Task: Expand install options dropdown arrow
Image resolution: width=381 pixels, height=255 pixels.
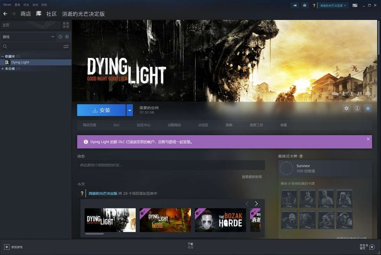Action: click(129, 110)
